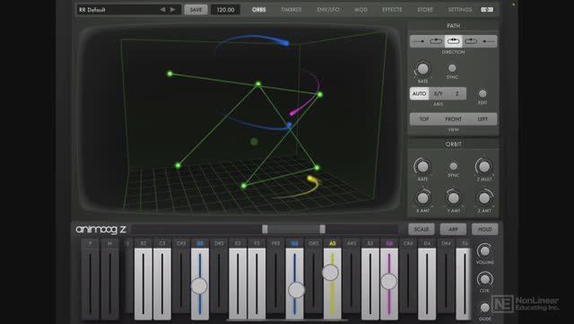
Task: Click the pitch (P) strip slider
Action: coord(90,284)
